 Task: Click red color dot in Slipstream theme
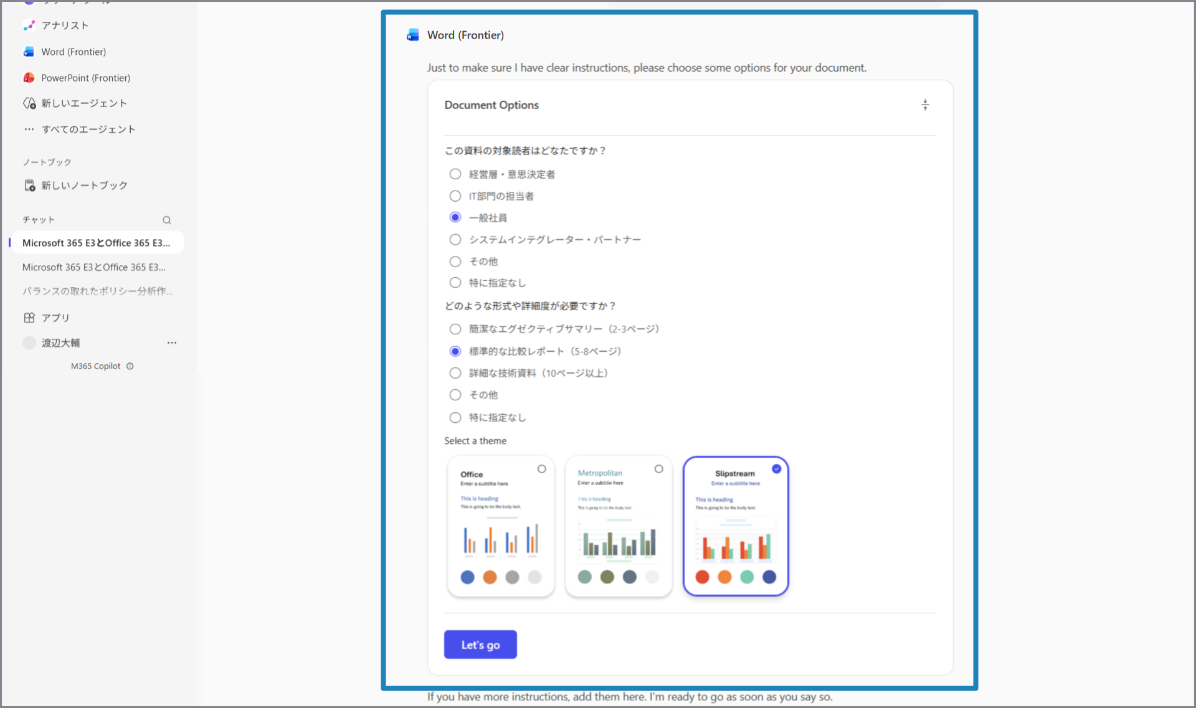(x=702, y=577)
